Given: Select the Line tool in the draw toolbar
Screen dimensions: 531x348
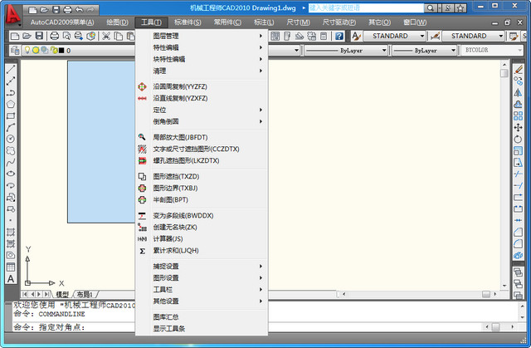Looking at the screenshot, I should coord(11,70).
